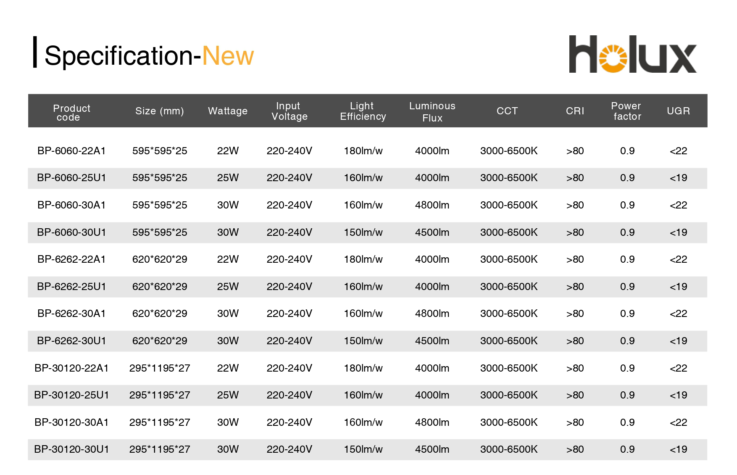This screenshot has width=737, height=475.
Task: Click product code BP-6060-30U1
Action: [71, 232]
